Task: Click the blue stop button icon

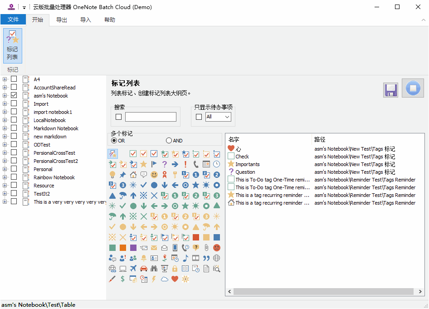Action: click(x=413, y=88)
